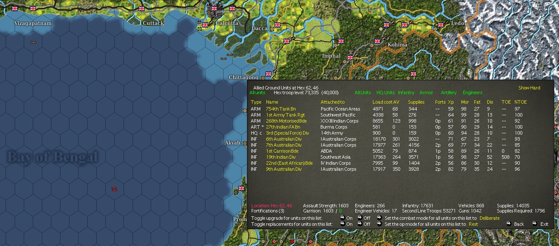This screenshot has height=246, width=559.
Task: Sort list by Name column header
Action: 272,102
